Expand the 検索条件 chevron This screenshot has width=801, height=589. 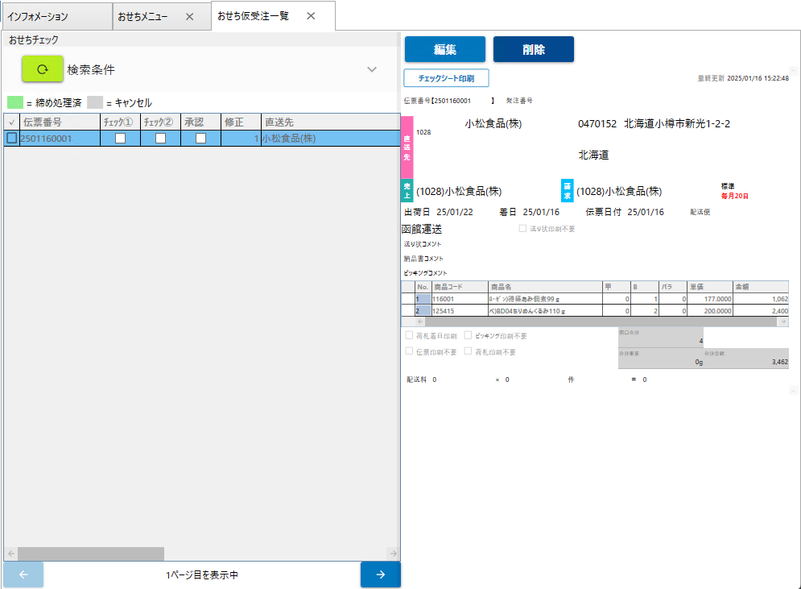point(372,69)
